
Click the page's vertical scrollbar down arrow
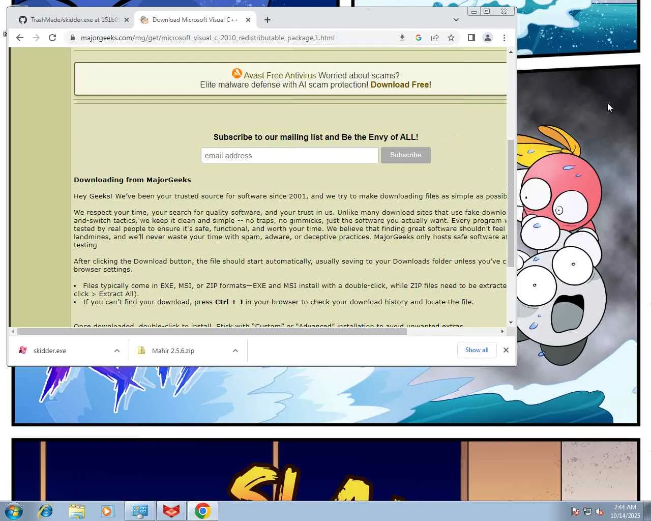511,323
